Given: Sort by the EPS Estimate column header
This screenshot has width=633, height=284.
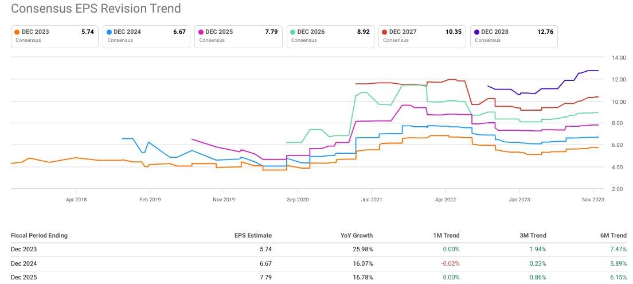Looking at the screenshot, I should [x=253, y=235].
